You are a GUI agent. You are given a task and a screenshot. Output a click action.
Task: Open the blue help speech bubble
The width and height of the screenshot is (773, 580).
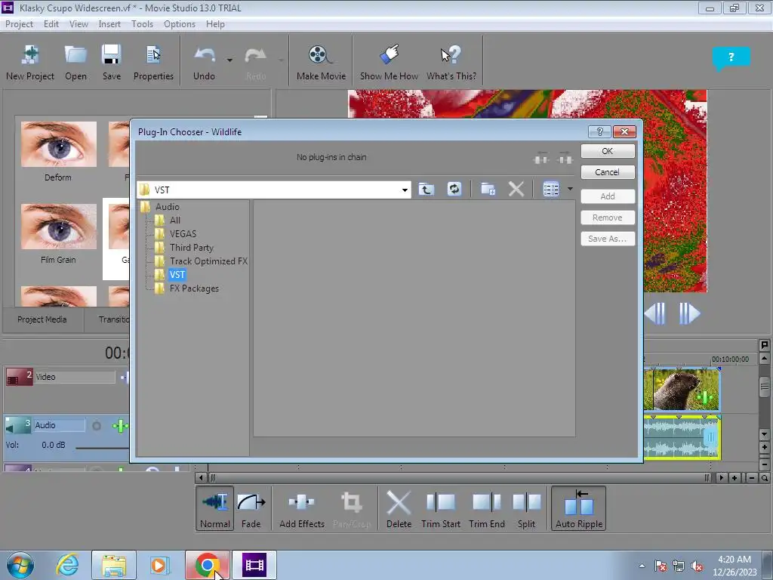coord(731,58)
